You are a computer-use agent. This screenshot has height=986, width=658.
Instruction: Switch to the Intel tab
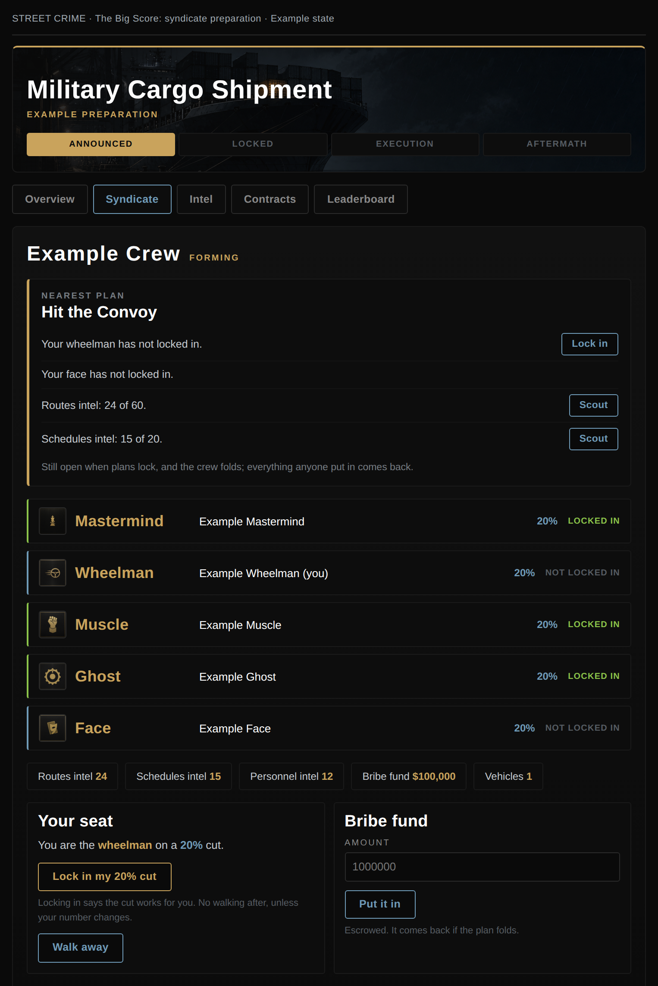pos(201,199)
